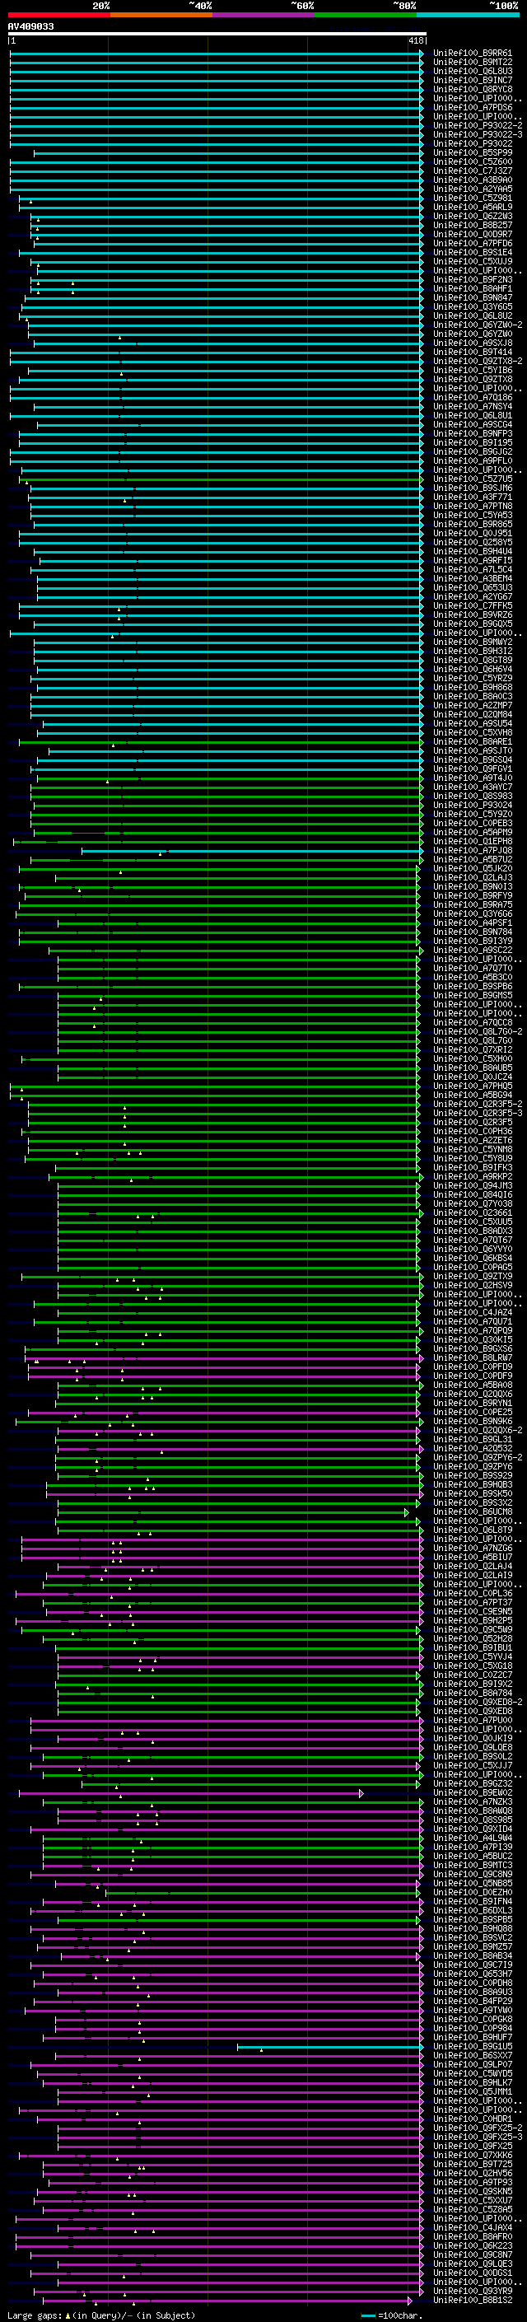Click the UniRef100_B9F2N3 label
527x2322 pixels.
point(473,279)
